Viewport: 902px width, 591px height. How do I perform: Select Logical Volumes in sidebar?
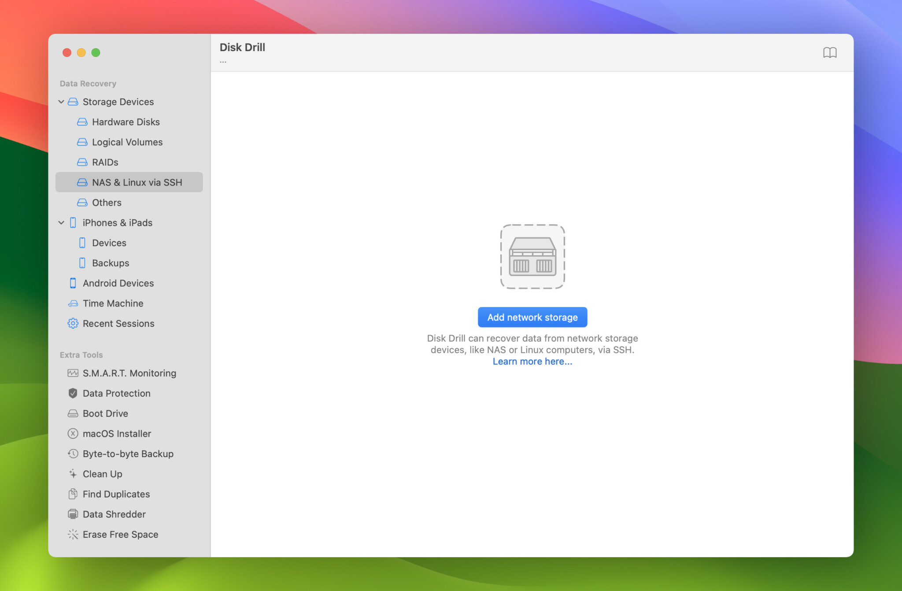(127, 142)
